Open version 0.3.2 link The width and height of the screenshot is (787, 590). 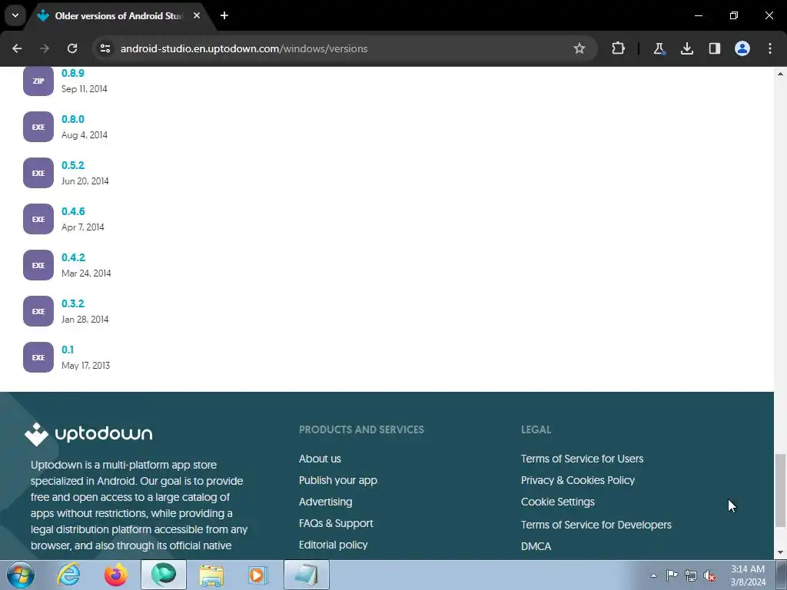[x=73, y=304]
